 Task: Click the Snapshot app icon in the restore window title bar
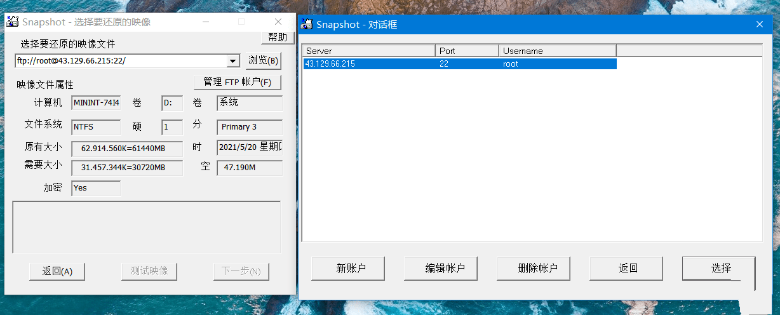tap(12, 22)
